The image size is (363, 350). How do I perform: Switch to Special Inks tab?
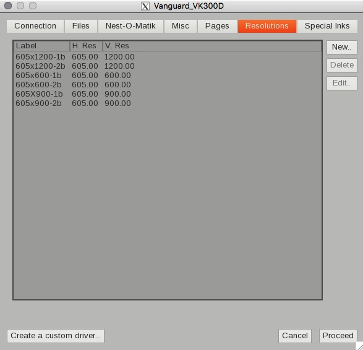[x=327, y=26]
